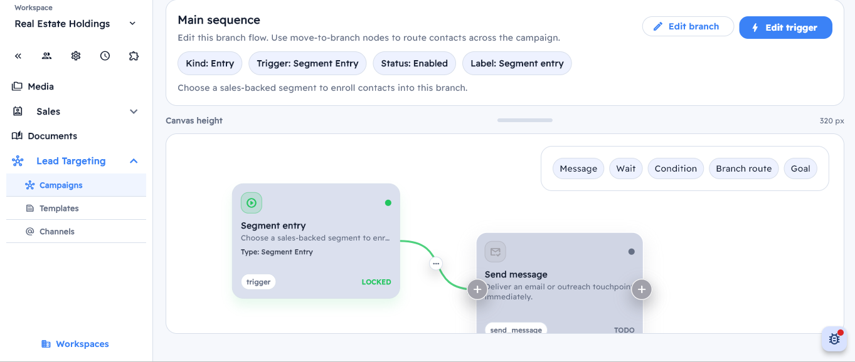
Task: Click the Edit branch button
Action: (688, 26)
